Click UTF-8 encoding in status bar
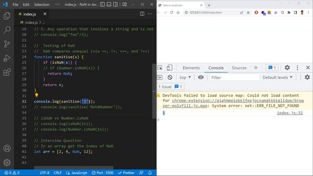The width and height of the screenshot is (313, 176). point(45,173)
